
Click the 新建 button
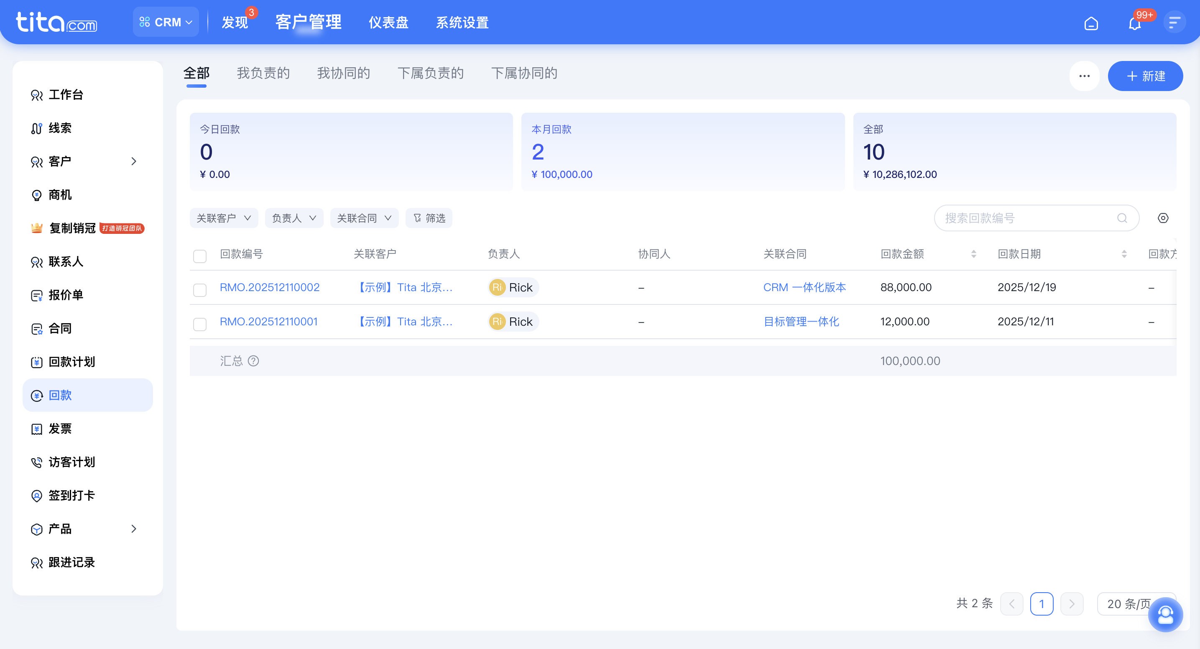(x=1145, y=76)
